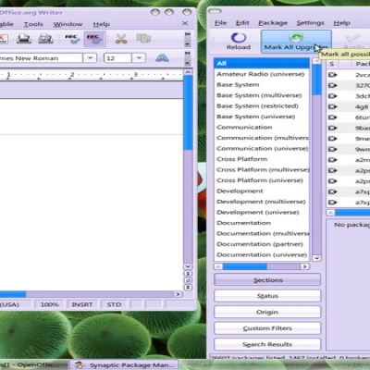
Task: Click section list scrollbar down arrow
Action: (x=316, y=258)
